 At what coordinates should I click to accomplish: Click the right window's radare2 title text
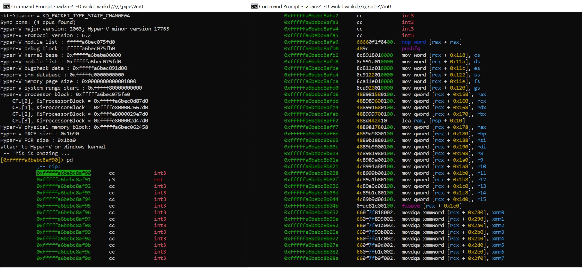pos(325,6)
